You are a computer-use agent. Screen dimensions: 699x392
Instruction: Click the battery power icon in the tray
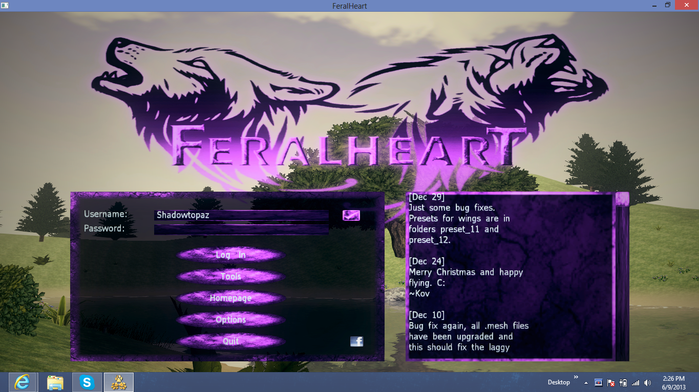(x=623, y=383)
